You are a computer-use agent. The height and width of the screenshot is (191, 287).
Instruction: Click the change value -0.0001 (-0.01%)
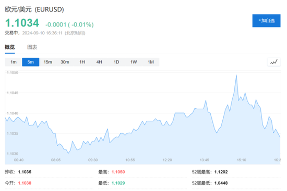click(69, 24)
